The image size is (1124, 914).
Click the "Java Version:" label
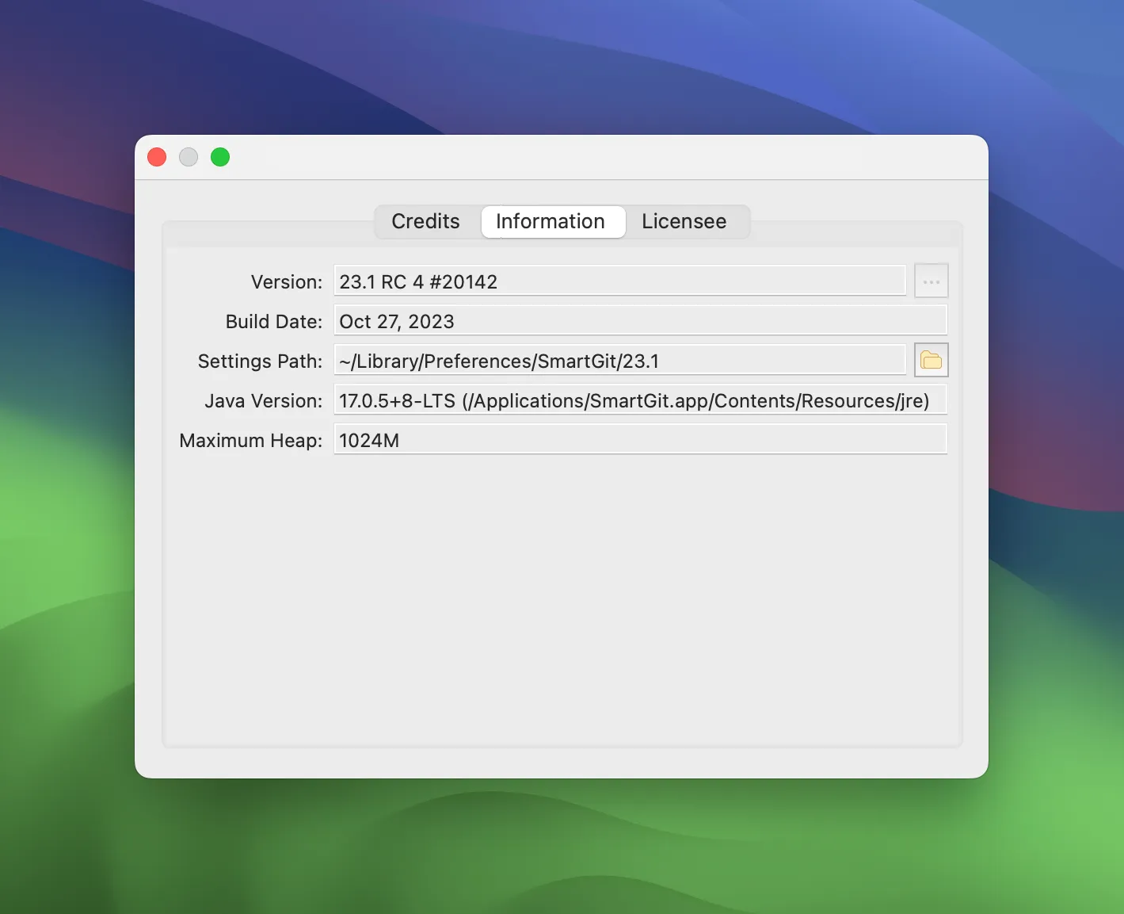pos(263,401)
